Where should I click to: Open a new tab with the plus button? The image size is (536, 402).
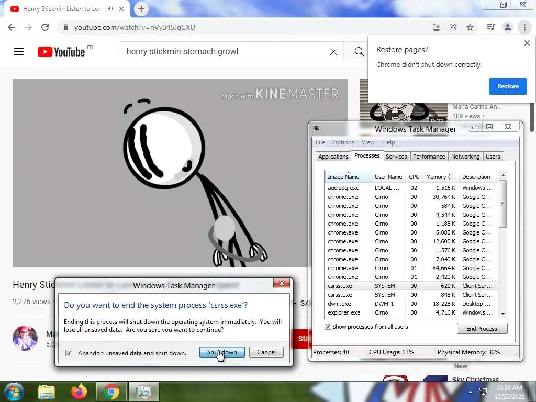click(141, 9)
